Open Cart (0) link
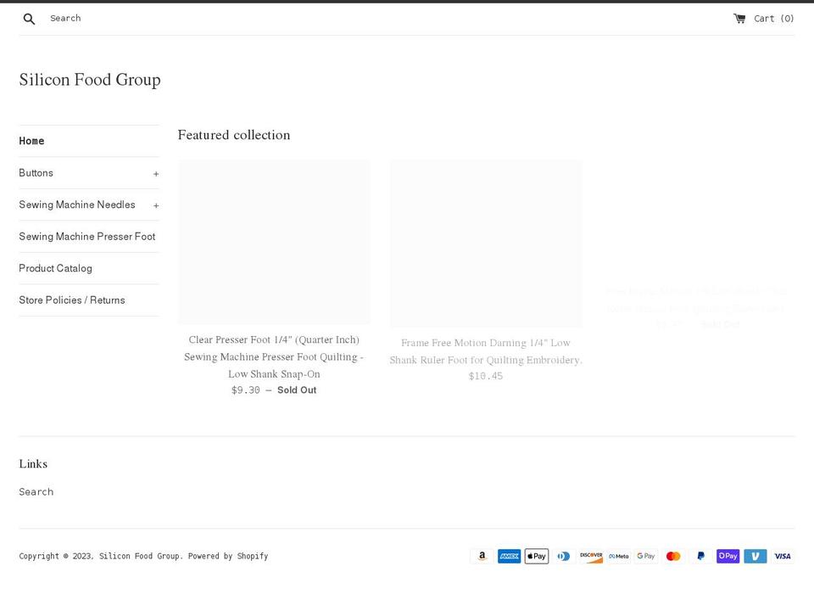 click(x=773, y=19)
